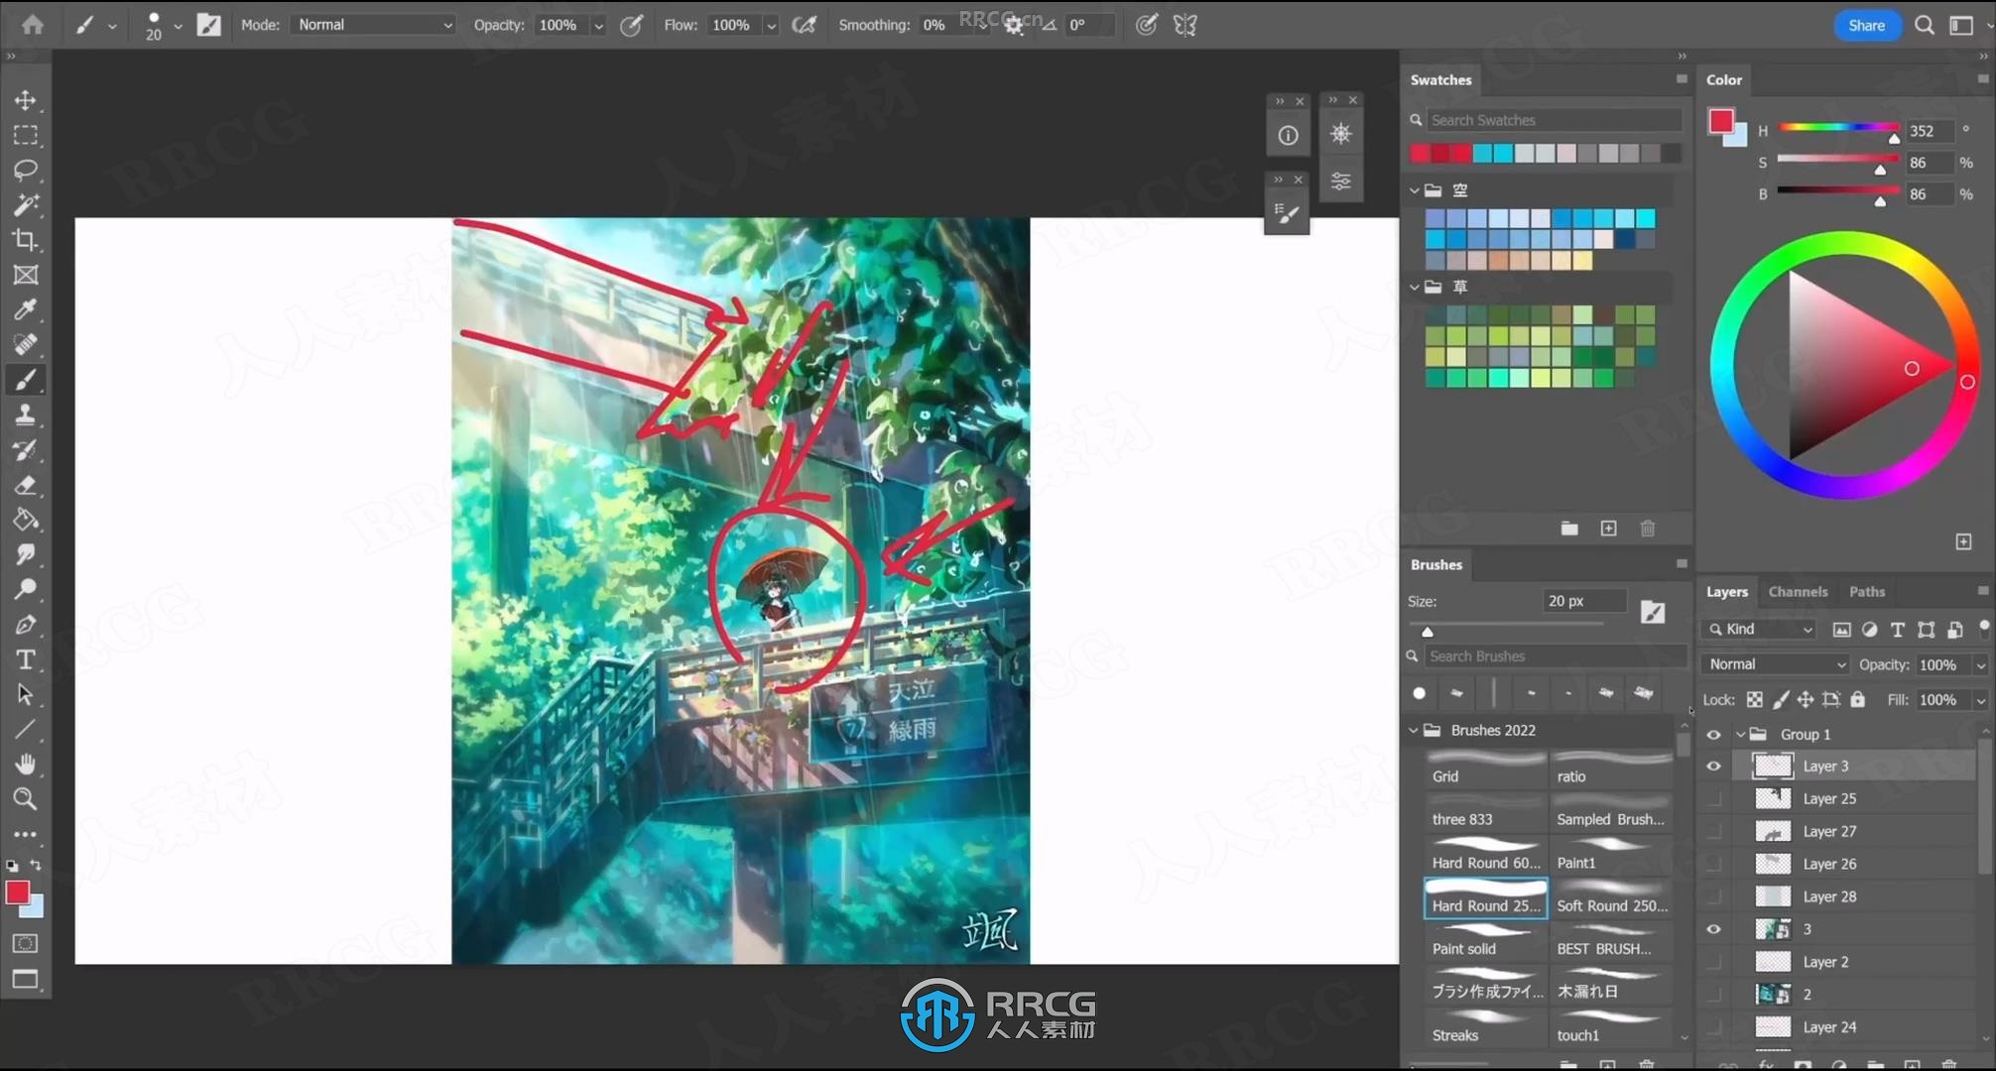1996x1071 pixels.
Task: Click the brush Size slider track
Action: (1506, 625)
